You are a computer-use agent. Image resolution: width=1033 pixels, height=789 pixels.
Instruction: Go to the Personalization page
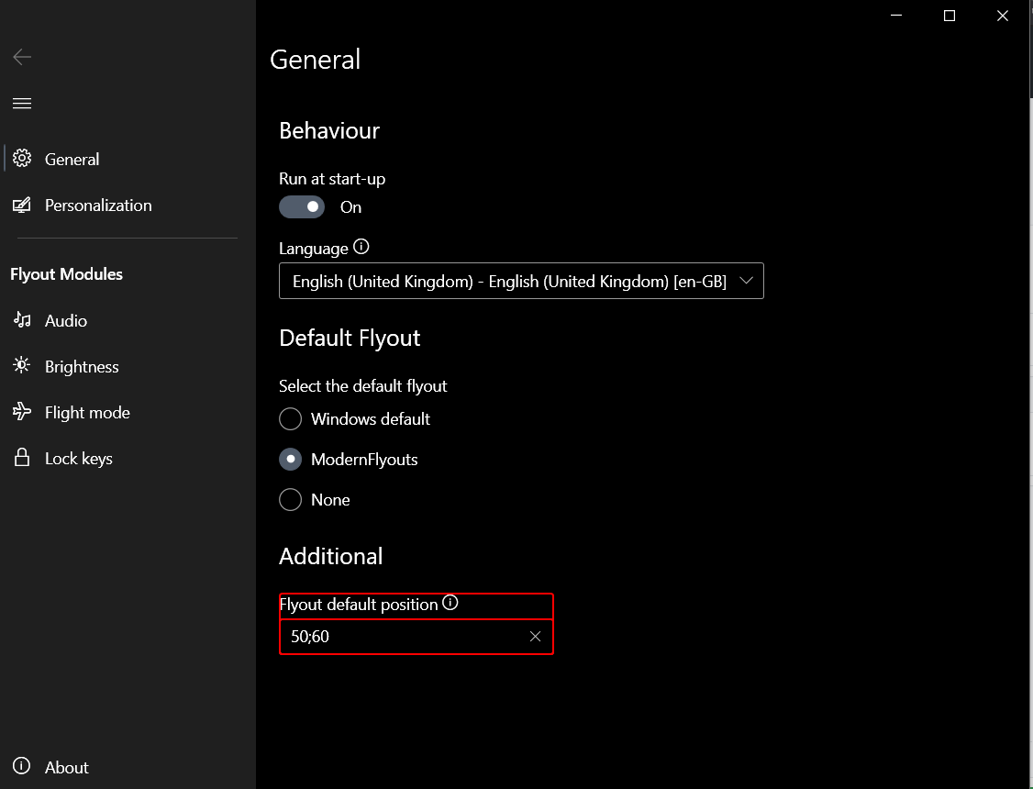tap(128, 205)
